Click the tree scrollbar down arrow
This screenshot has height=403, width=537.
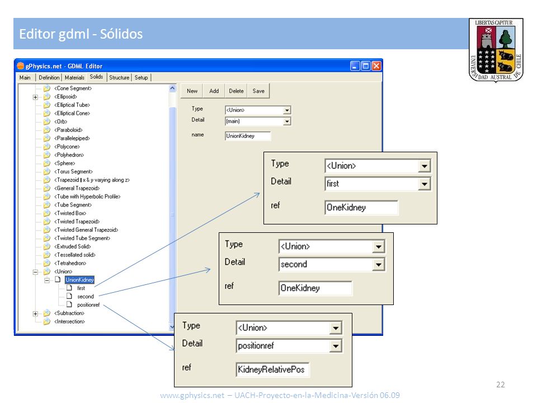[x=172, y=326]
